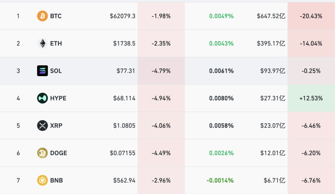This screenshot has height=194, width=335.
Task: Open the ETH ticker link
Action: click(56, 43)
